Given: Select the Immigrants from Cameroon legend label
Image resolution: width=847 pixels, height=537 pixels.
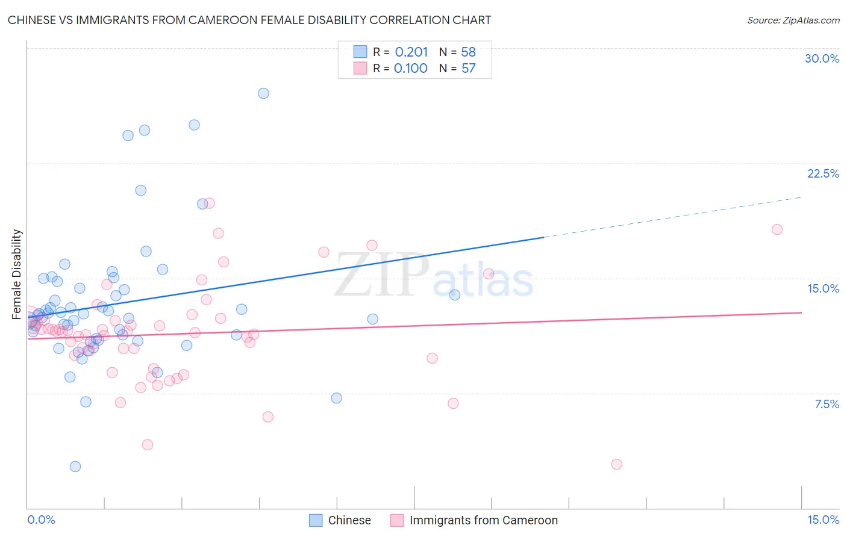Looking at the screenshot, I should click(484, 520).
